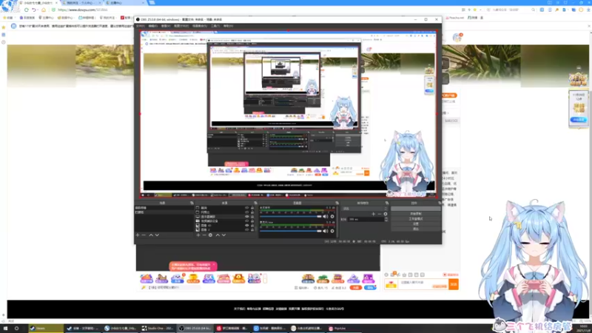This screenshot has width=592, height=333.
Task: Click Start Recording in OBS Controls
Action: pyautogui.click(x=415, y=214)
